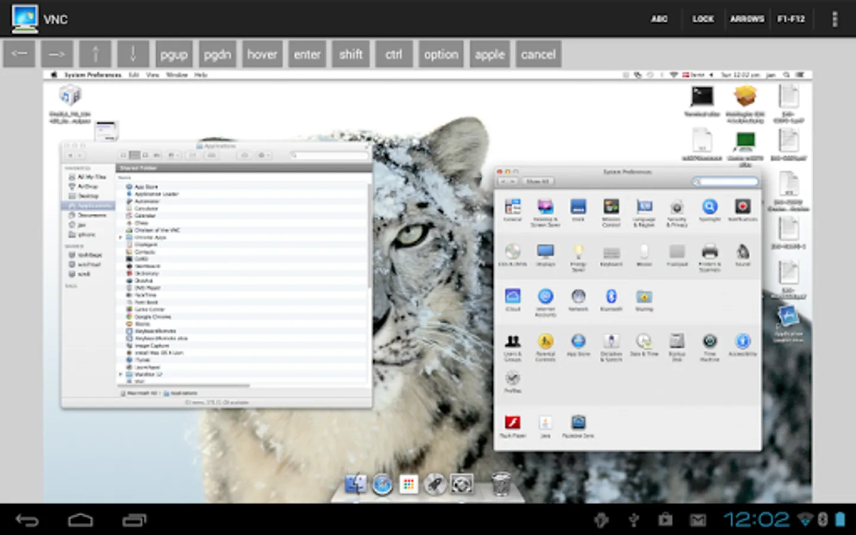Toggle the ctrl modifier key

click(x=394, y=55)
